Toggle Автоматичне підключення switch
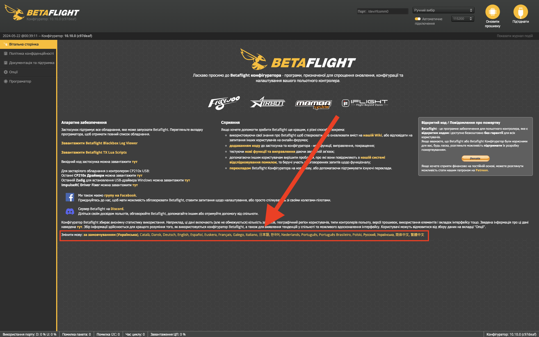Image resolution: width=539 pixels, height=337 pixels. pyautogui.click(x=418, y=19)
